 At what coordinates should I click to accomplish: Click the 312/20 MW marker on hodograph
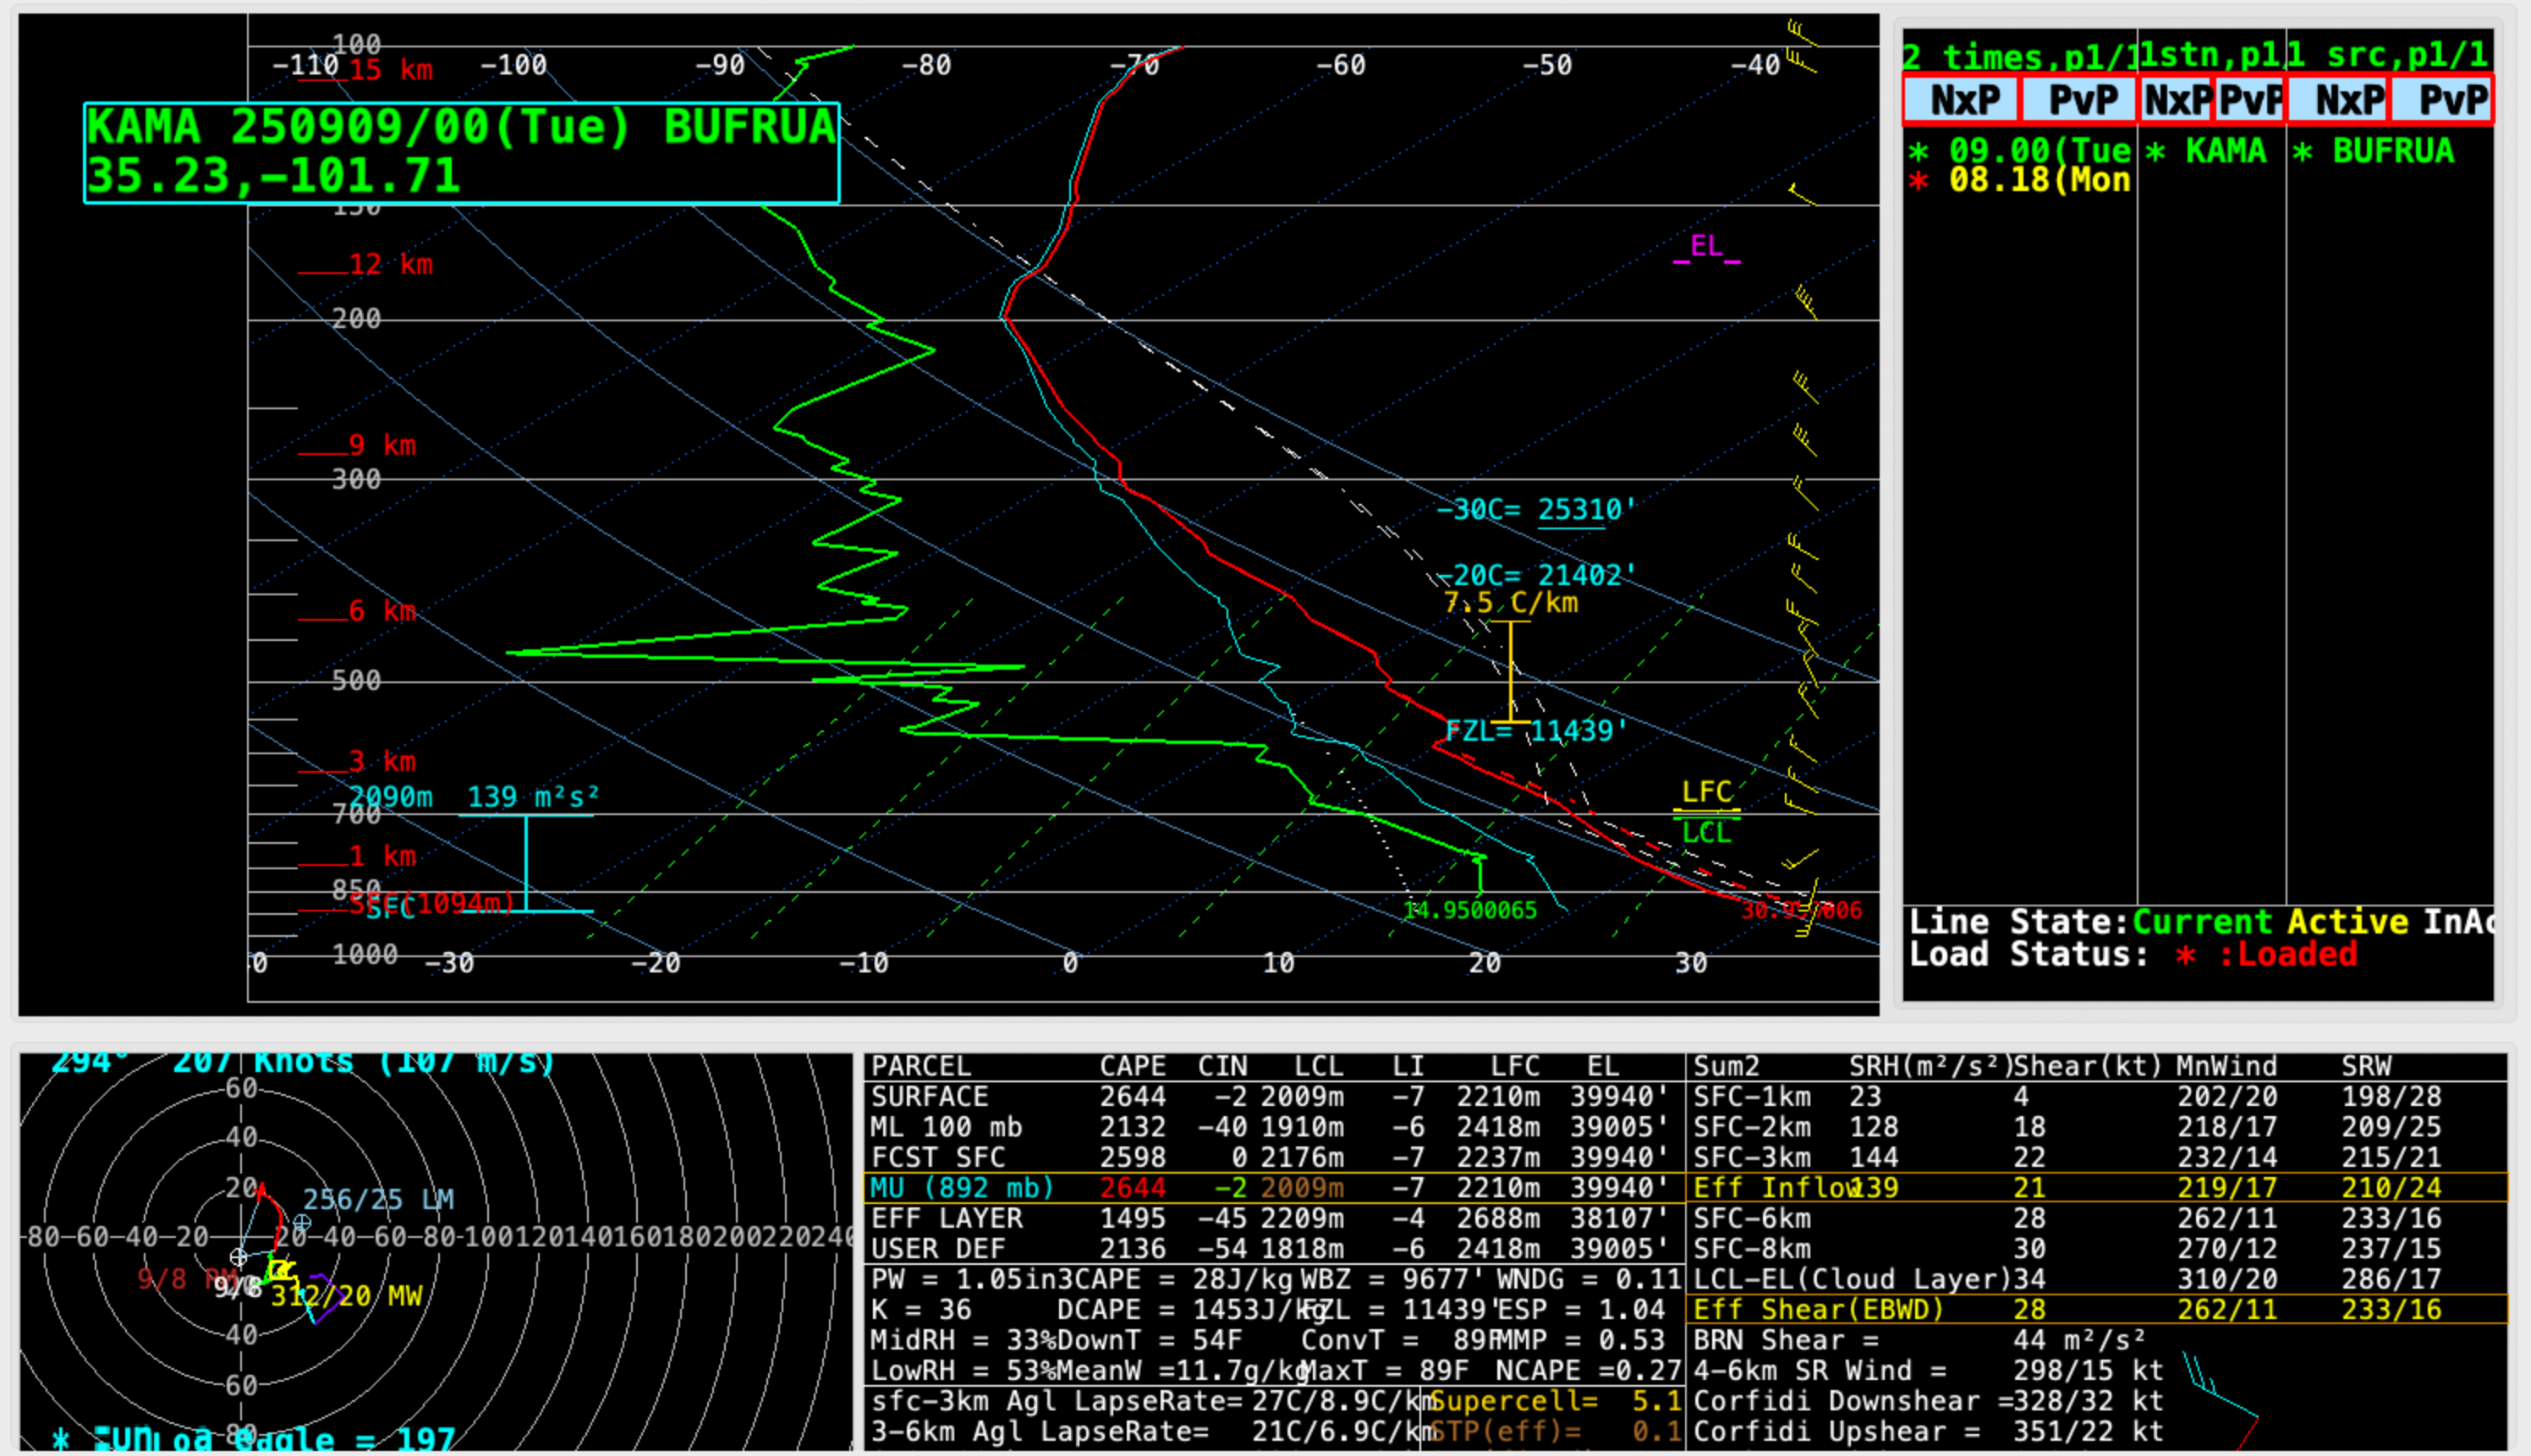[346, 1297]
